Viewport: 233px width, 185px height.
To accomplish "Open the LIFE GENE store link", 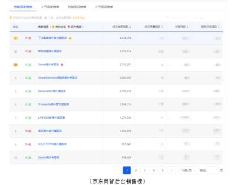I will click(x=51, y=118).
